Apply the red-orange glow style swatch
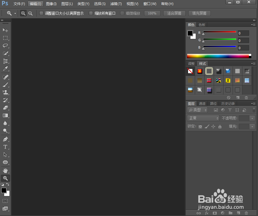258x216 pixels. 200,71
